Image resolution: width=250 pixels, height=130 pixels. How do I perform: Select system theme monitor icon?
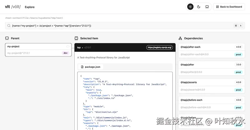click(207, 7)
